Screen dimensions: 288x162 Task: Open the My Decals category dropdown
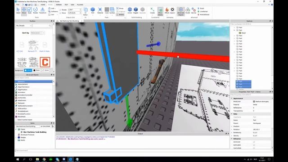coord(24,26)
